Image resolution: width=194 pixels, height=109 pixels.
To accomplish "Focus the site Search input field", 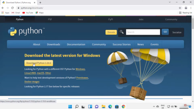I will 143,32.
